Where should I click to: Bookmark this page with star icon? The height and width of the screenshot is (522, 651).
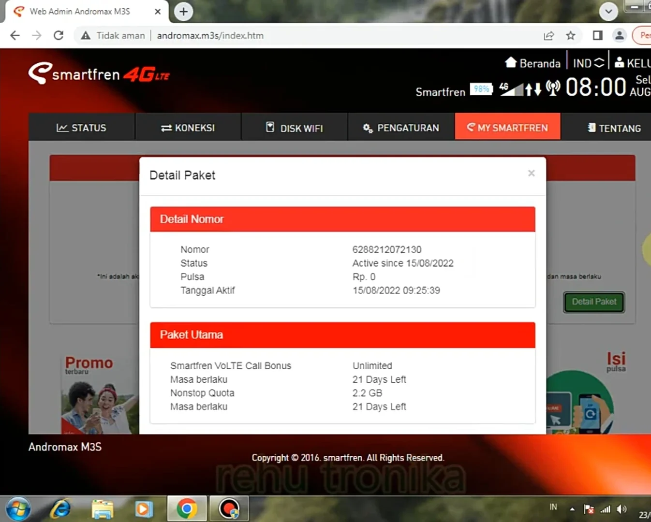pyautogui.click(x=571, y=35)
